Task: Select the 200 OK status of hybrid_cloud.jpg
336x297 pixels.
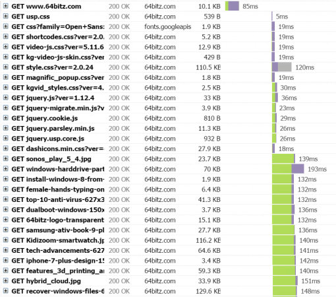Action: [x=119, y=281]
